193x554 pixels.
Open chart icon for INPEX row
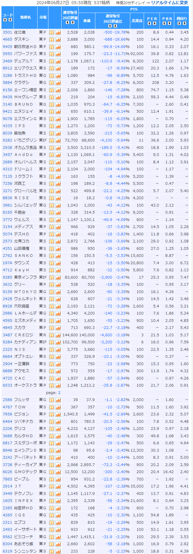pos(58,501)
